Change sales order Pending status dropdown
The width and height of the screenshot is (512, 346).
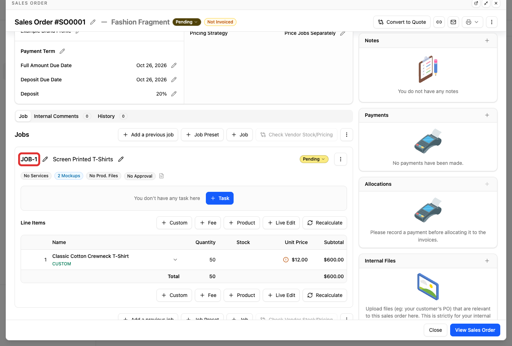coord(187,22)
